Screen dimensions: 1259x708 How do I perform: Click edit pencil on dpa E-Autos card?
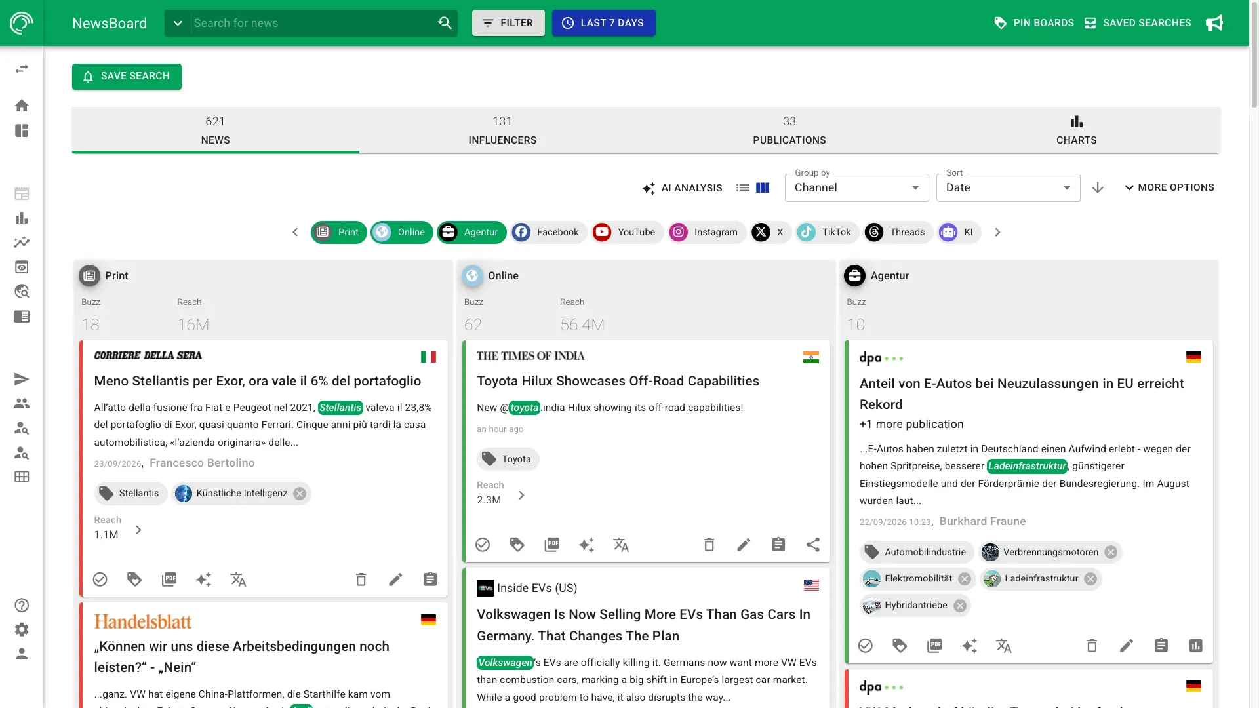coord(1127,646)
